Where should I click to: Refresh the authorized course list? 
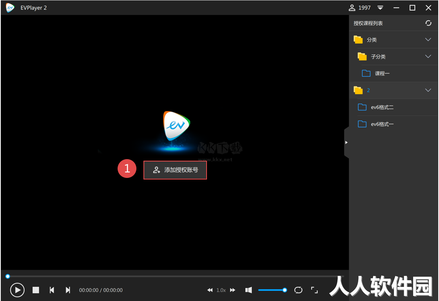tap(428, 23)
